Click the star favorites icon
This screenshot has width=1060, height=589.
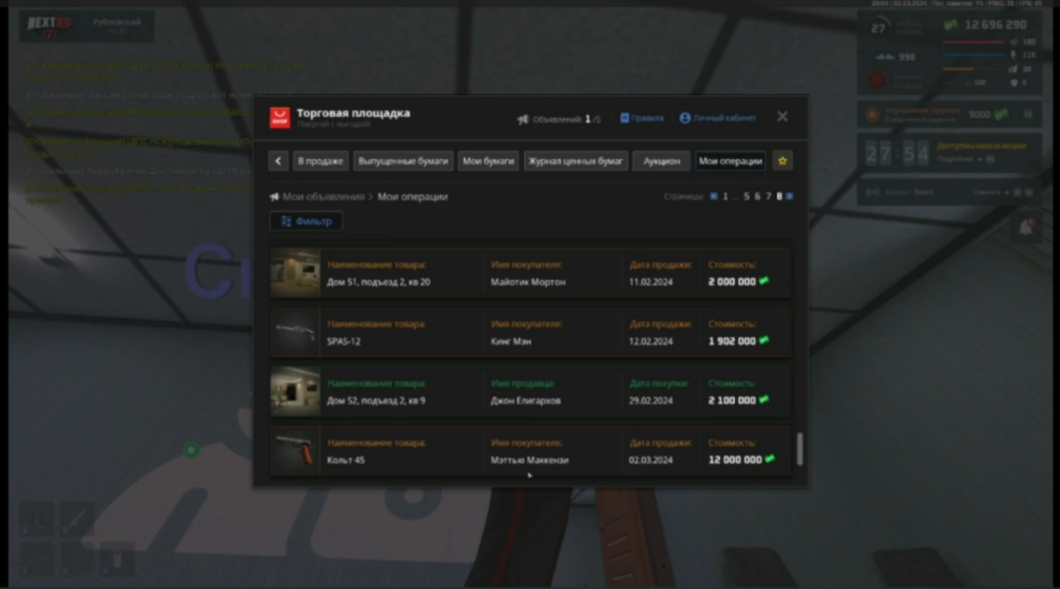[x=782, y=161]
